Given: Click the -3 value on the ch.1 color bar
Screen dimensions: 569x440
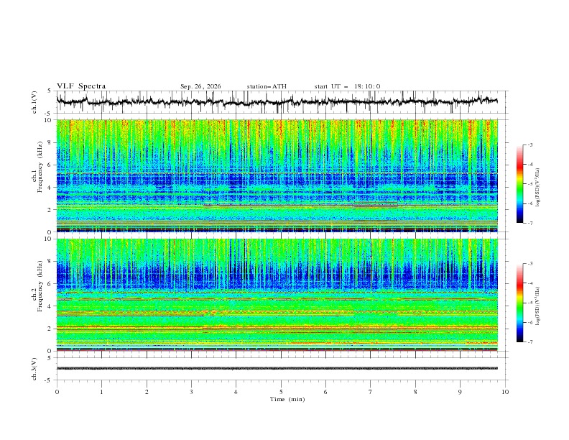Looking at the screenshot, I should point(529,145).
